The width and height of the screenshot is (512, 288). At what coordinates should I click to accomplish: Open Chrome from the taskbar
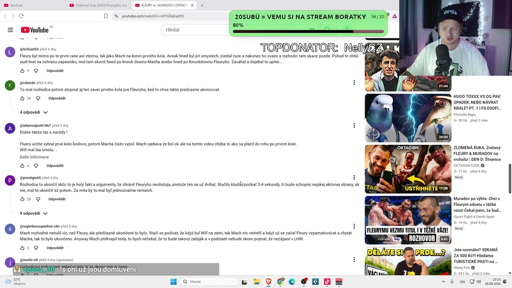coord(280,282)
